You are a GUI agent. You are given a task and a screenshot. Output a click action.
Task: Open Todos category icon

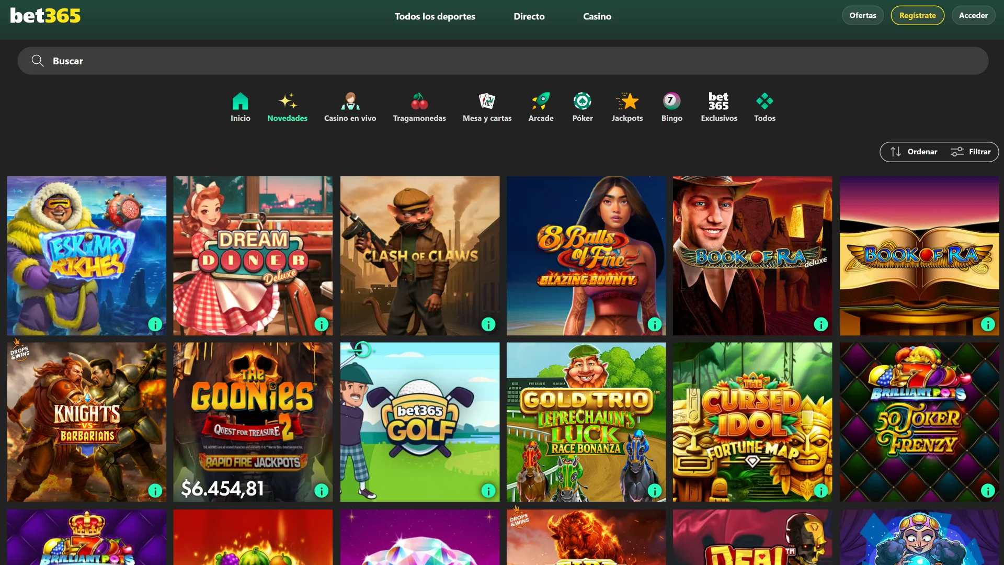click(765, 101)
